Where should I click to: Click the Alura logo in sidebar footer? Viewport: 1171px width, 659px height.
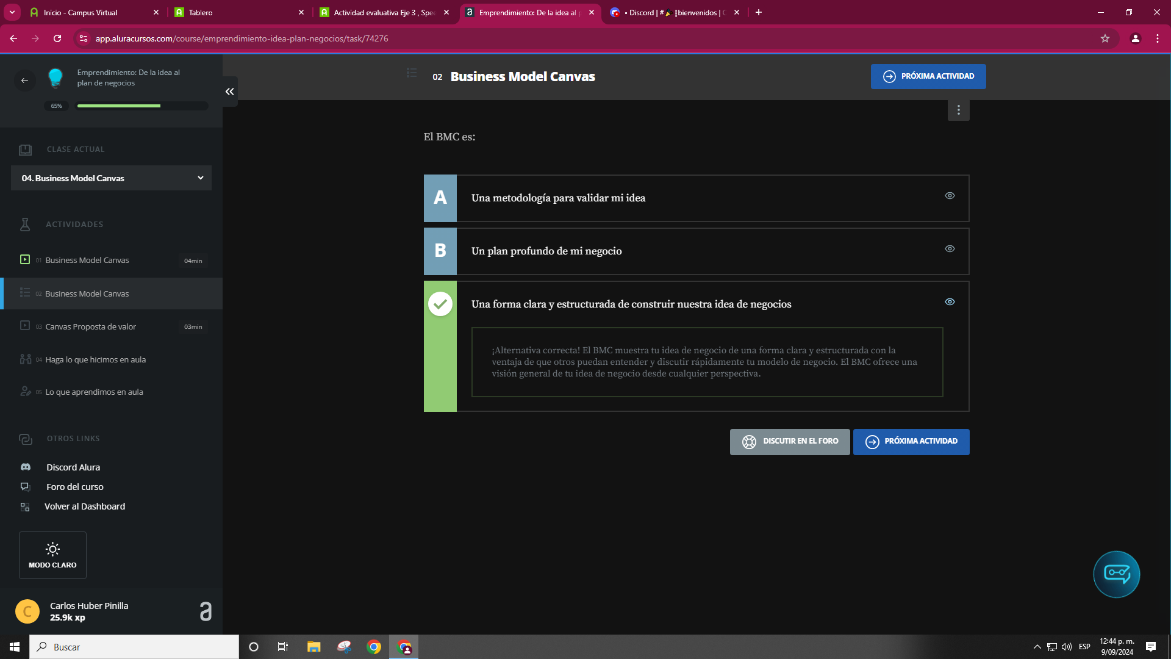(206, 611)
